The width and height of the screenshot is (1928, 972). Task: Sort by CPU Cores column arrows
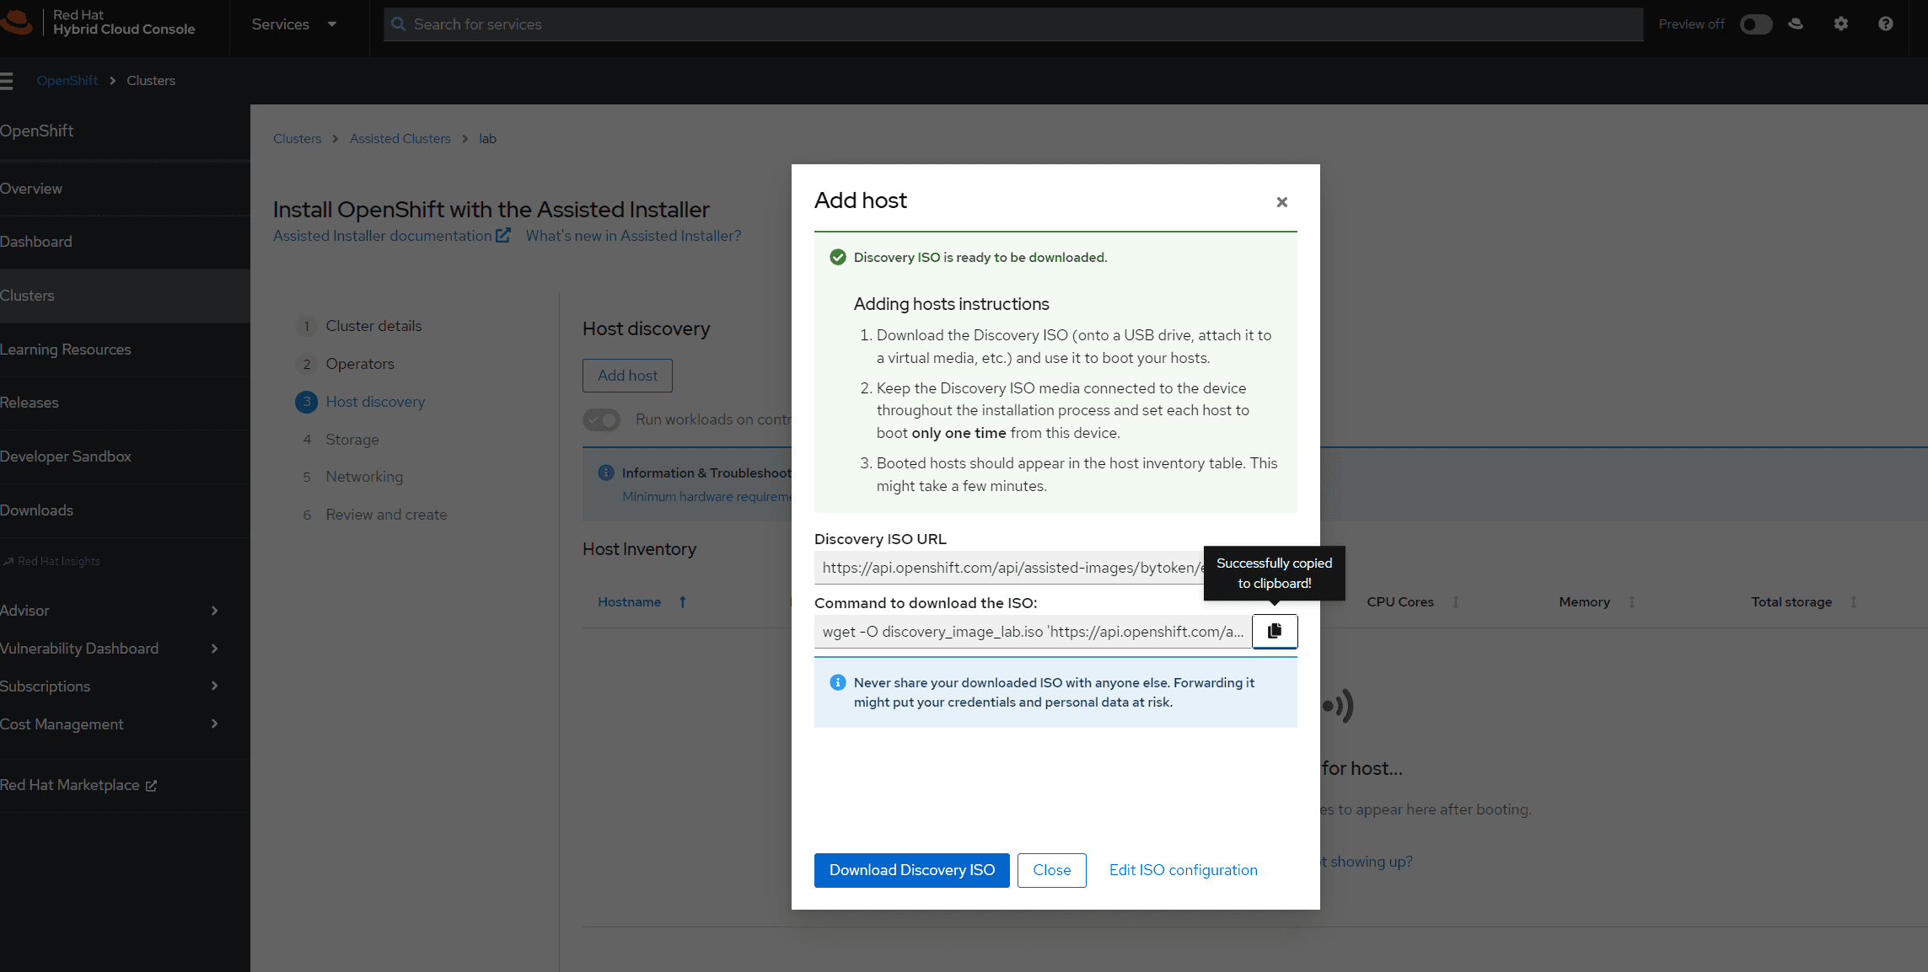(1456, 602)
